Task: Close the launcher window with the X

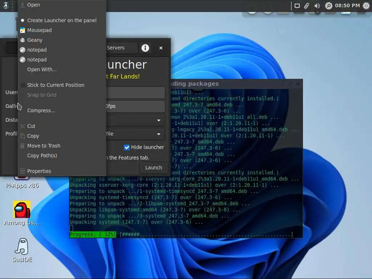Action: tap(161, 48)
